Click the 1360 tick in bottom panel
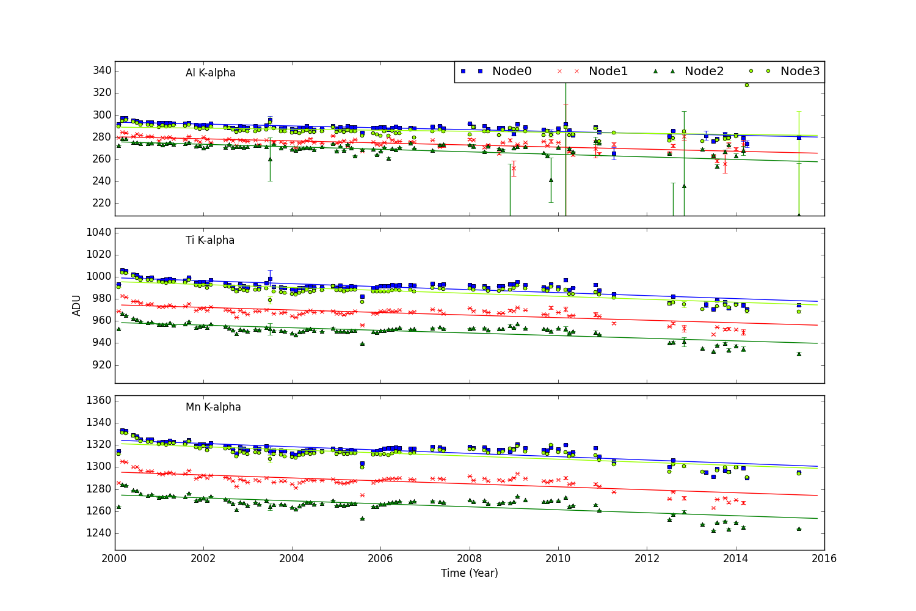The image size is (916, 611). (x=100, y=400)
